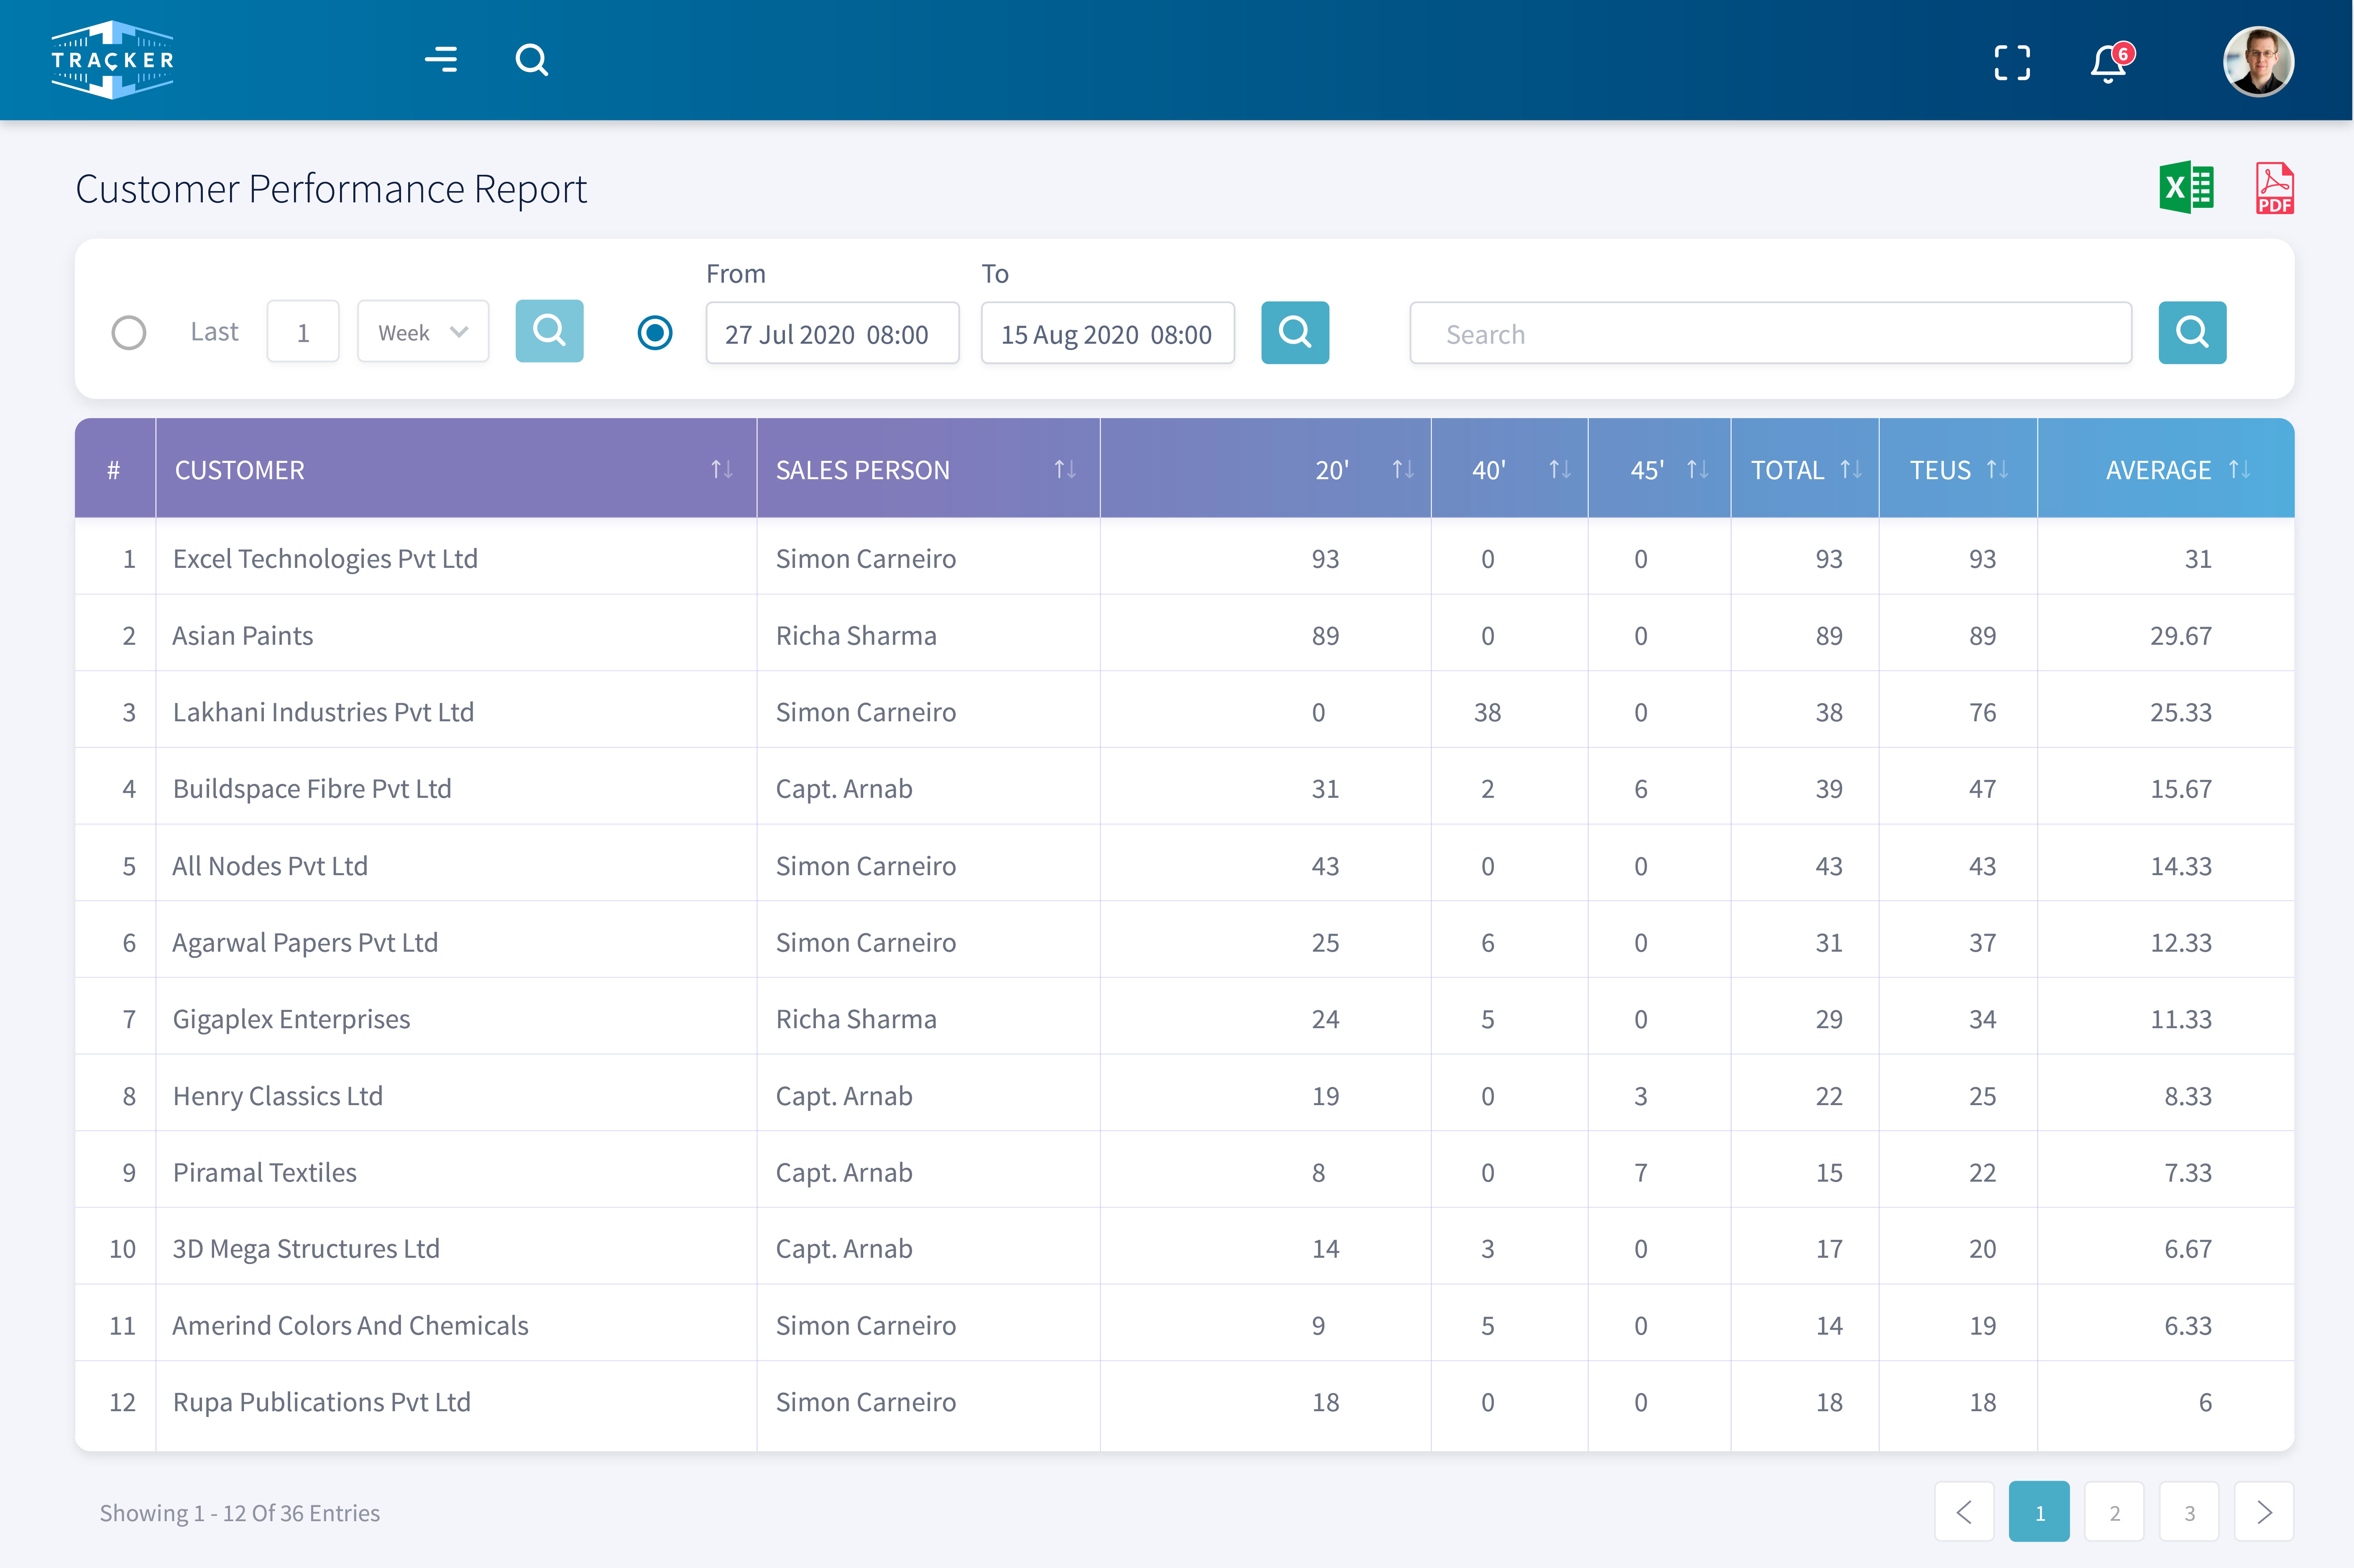Click average value 29.67
2354x1568 pixels.
[x=2181, y=636]
